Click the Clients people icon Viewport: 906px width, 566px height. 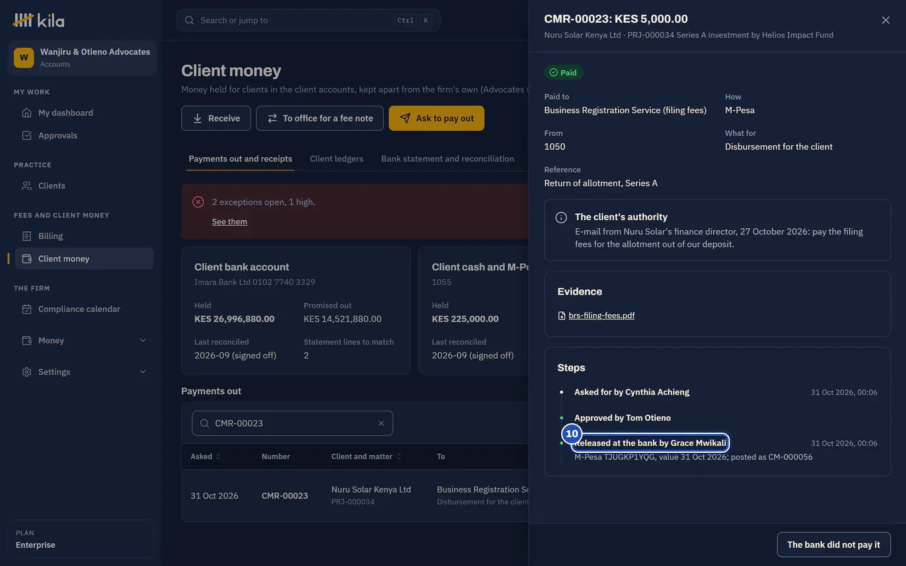(x=26, y=186)
